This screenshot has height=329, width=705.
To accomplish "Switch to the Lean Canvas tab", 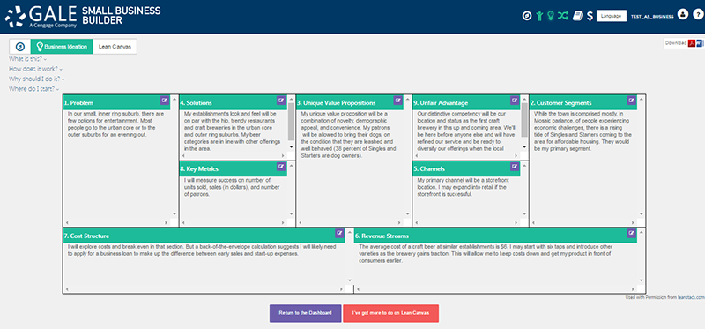I will click(115, 47).
